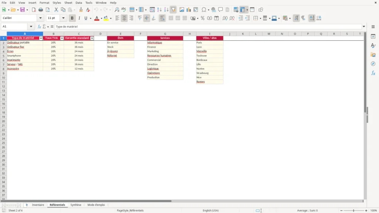Toggle Center Horizontally alignment

124,18
